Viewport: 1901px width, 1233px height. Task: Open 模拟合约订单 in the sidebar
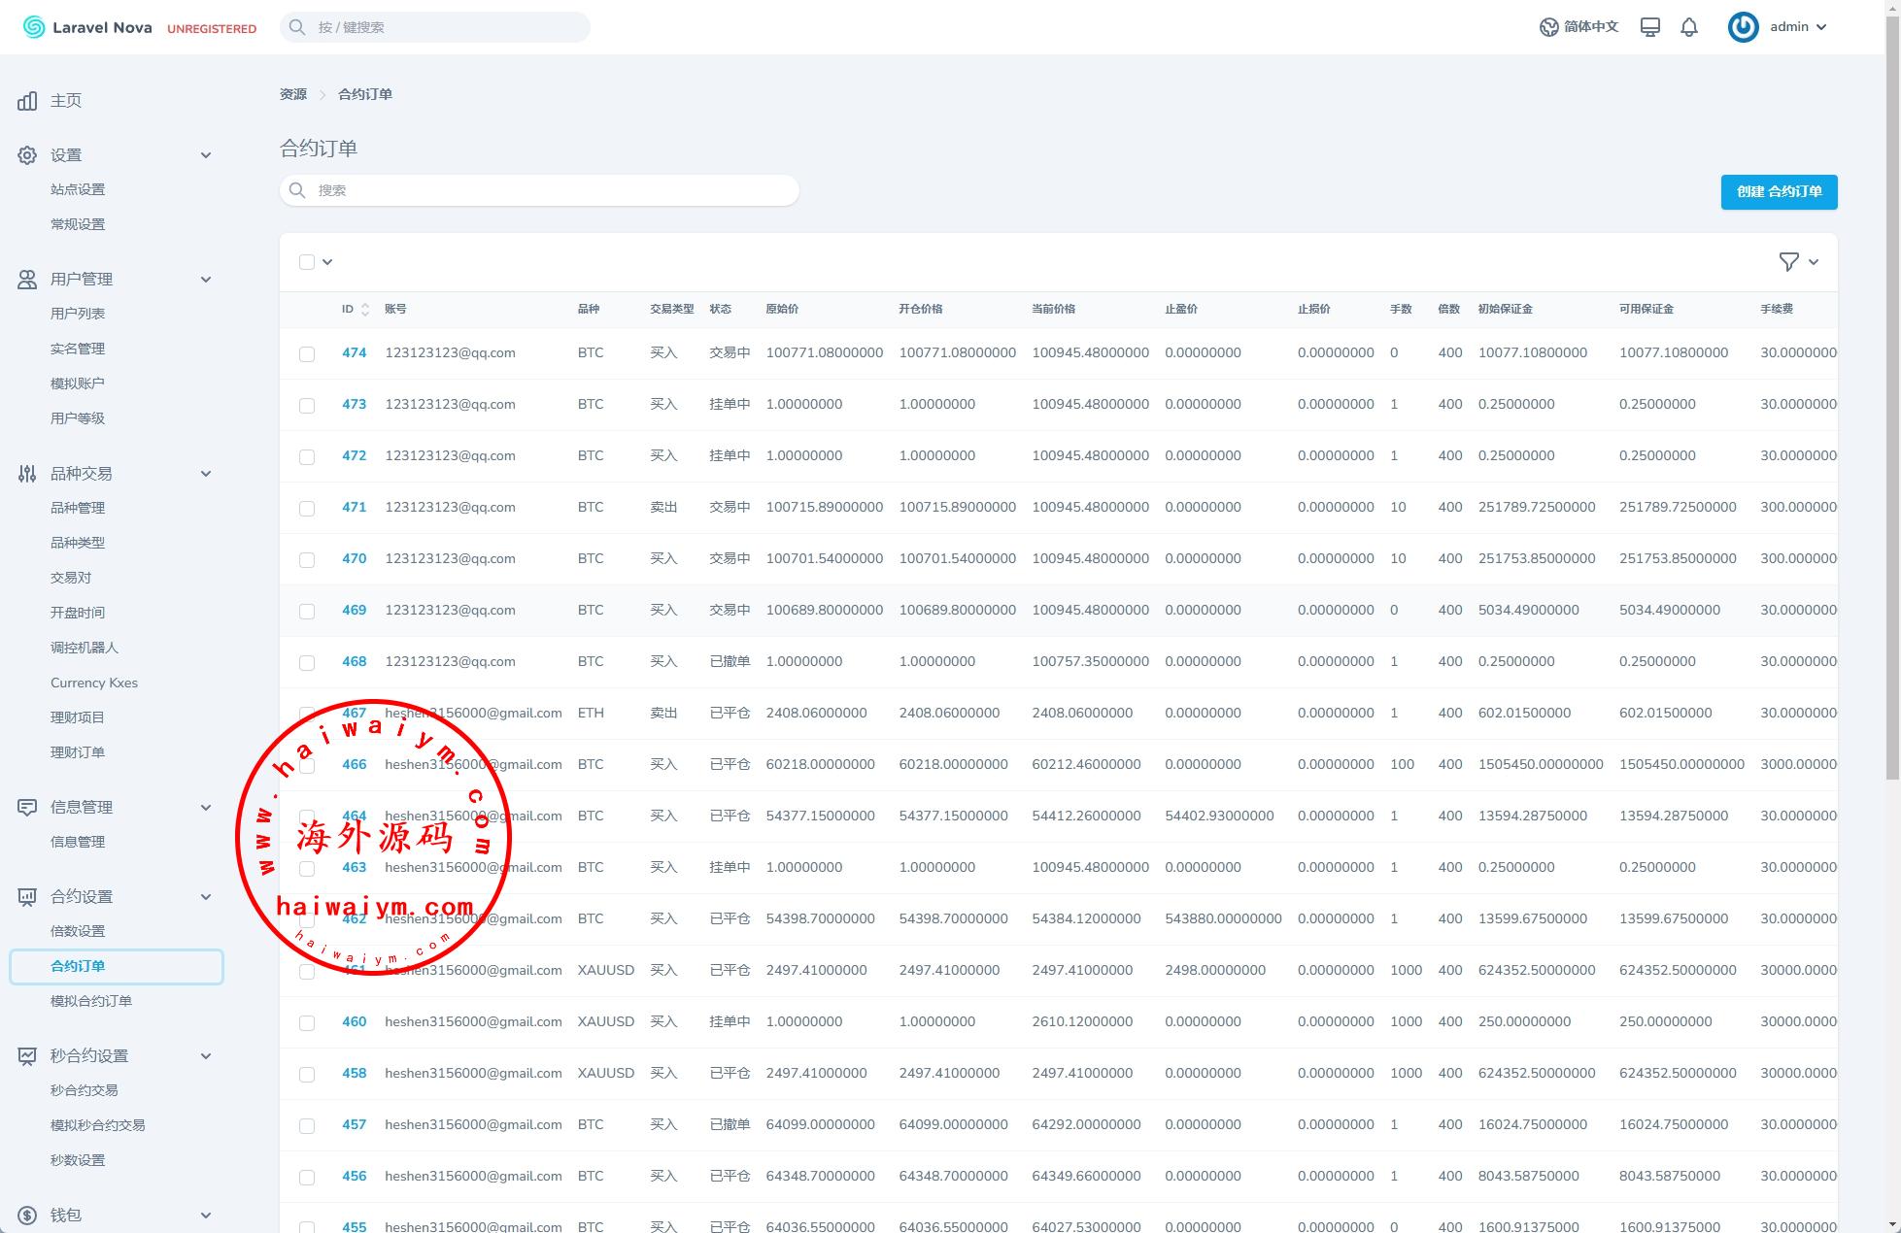[x=91, y=1001]
